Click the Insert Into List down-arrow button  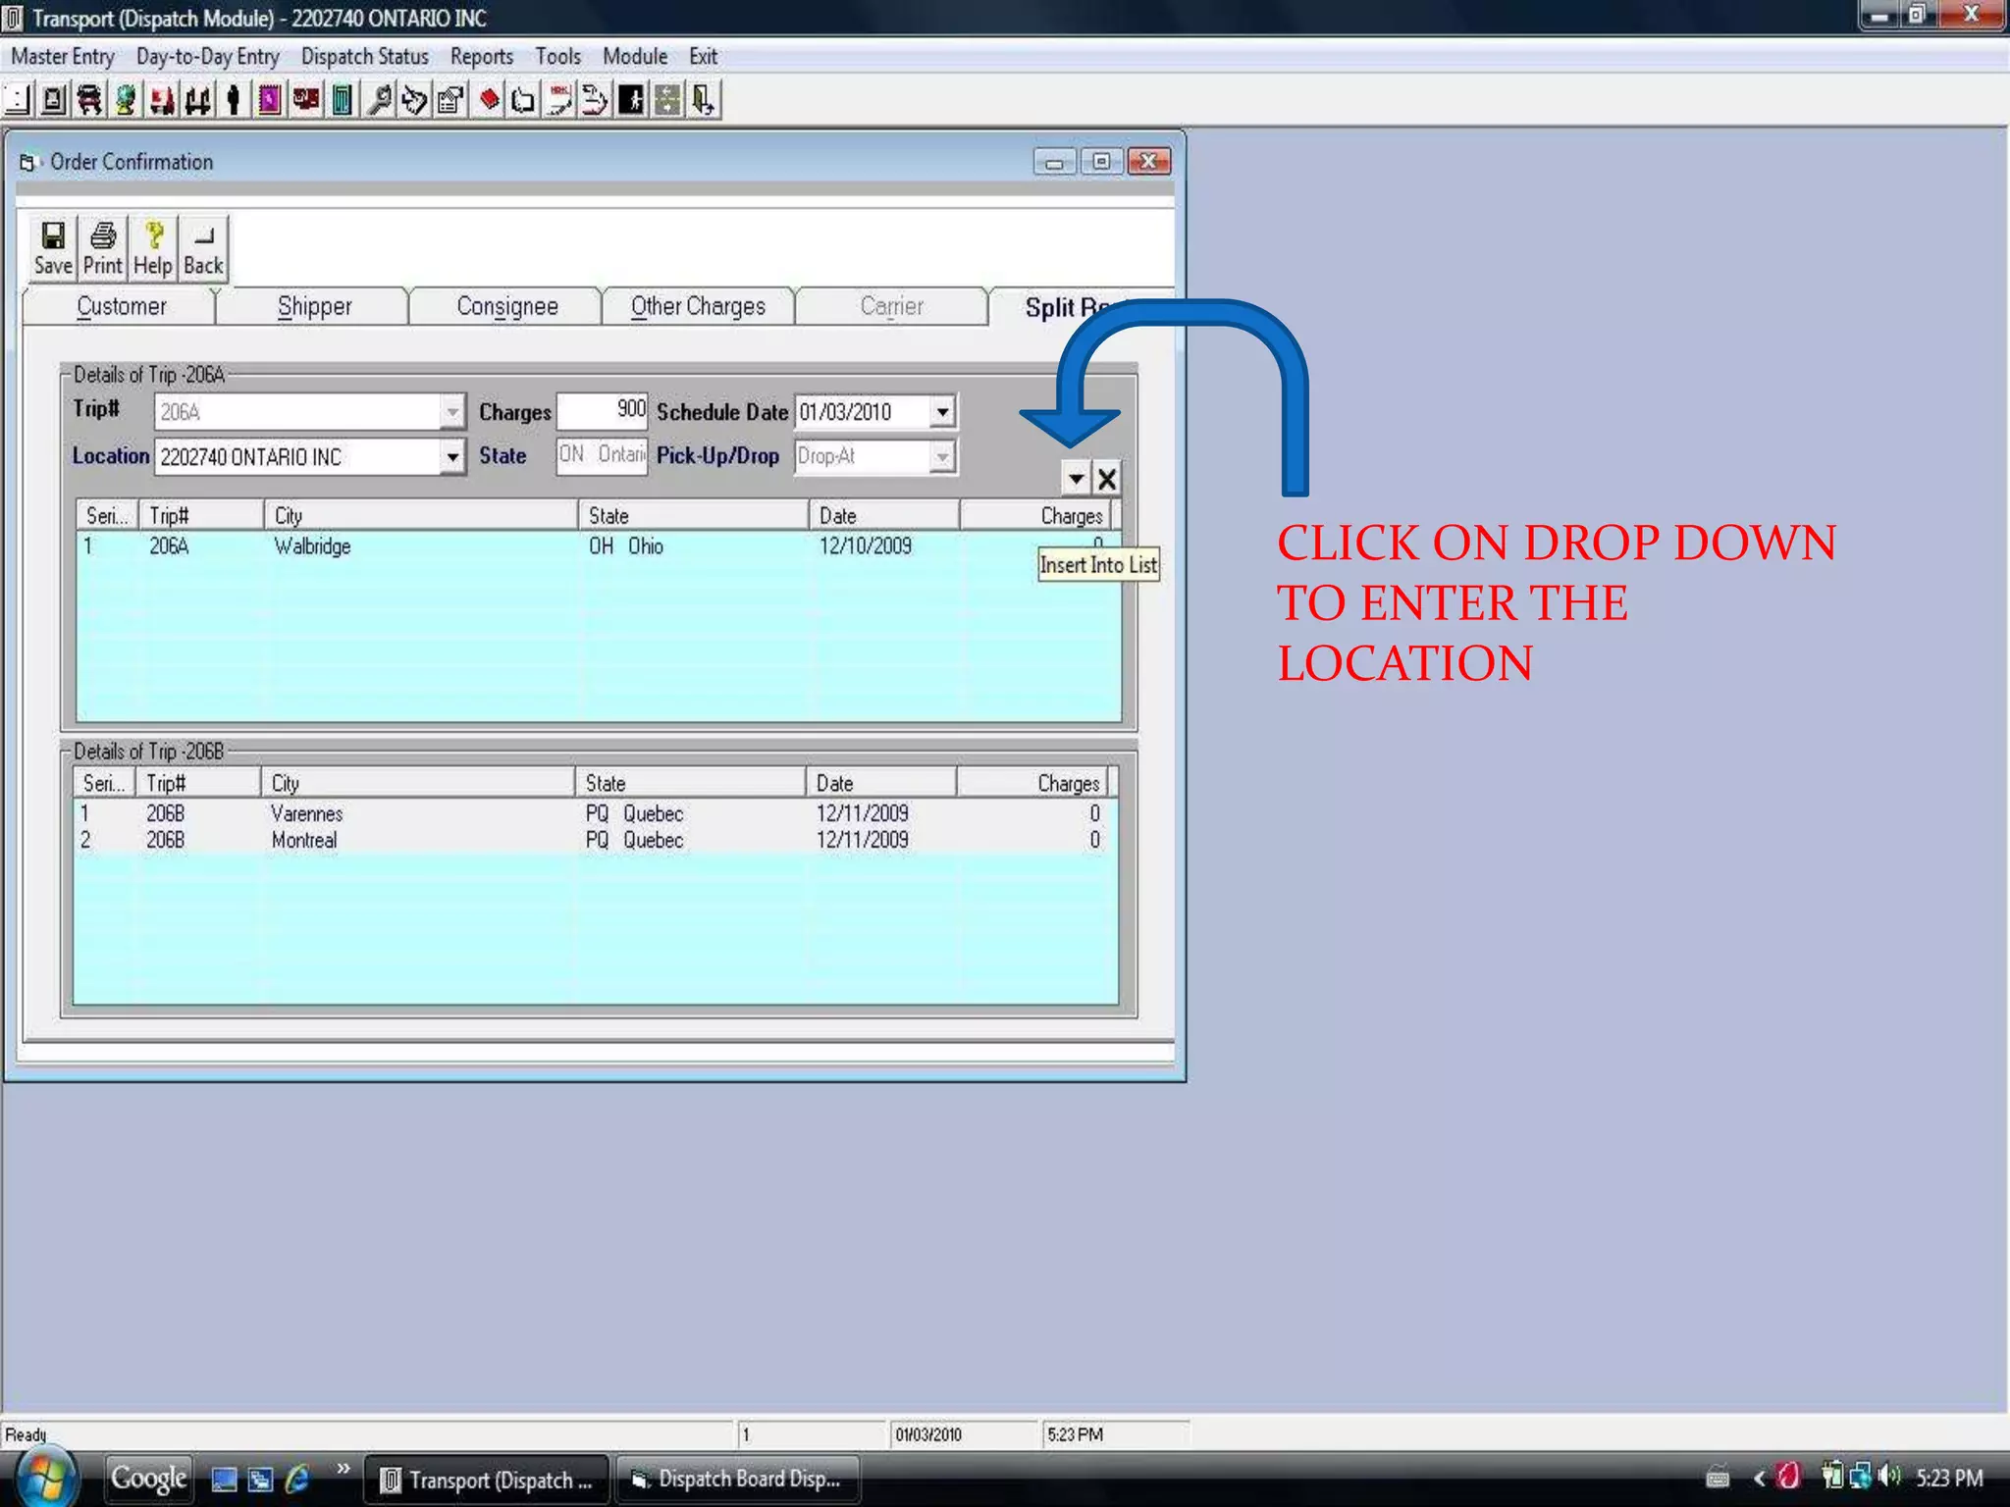(1076, 480)
